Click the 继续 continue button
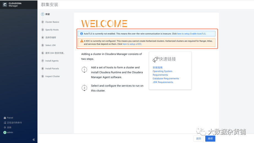 (210, 139)
